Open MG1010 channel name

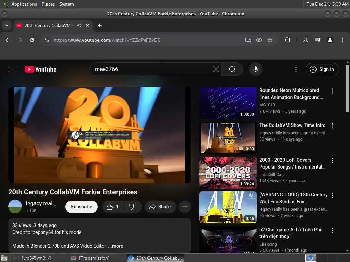(267, 105)
